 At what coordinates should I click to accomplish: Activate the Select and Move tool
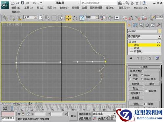pos(69,18)
